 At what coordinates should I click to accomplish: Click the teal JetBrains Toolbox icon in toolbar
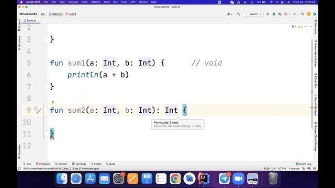point(315,14)
